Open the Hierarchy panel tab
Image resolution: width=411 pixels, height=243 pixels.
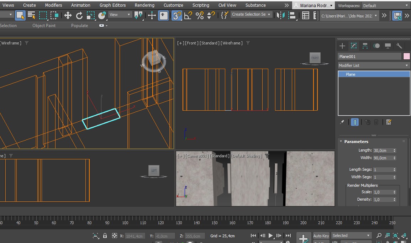pos(365,46)
